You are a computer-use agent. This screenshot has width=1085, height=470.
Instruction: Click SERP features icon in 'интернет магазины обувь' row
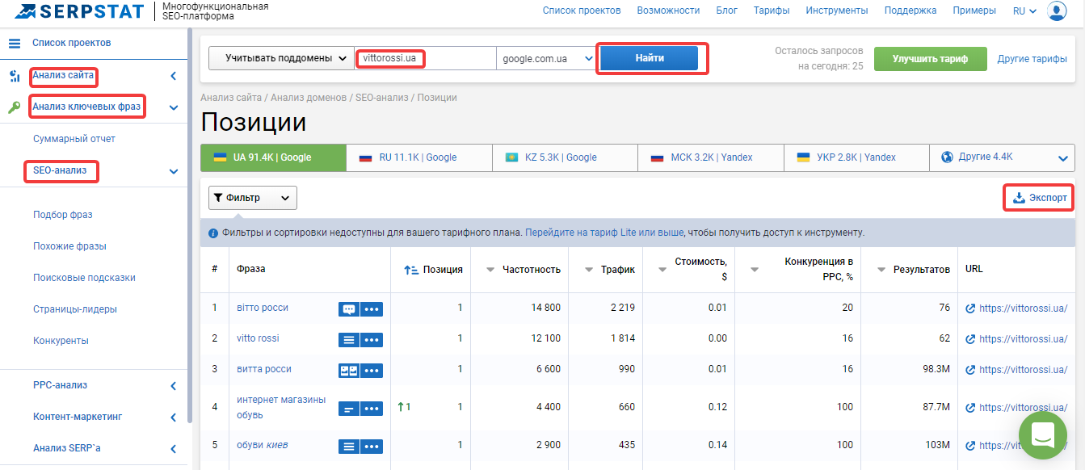(x=348, y=409)
